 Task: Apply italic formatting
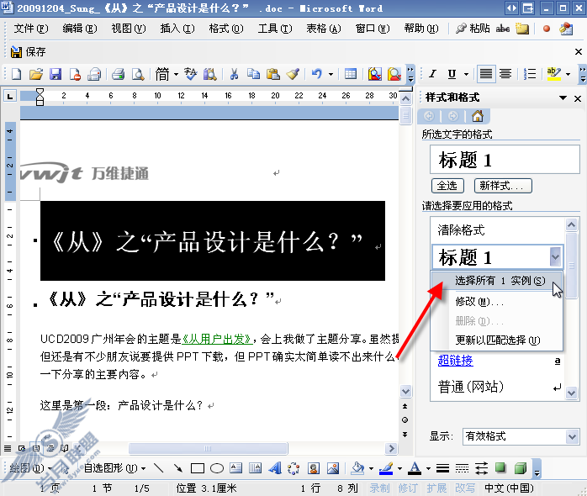[433, 74]
